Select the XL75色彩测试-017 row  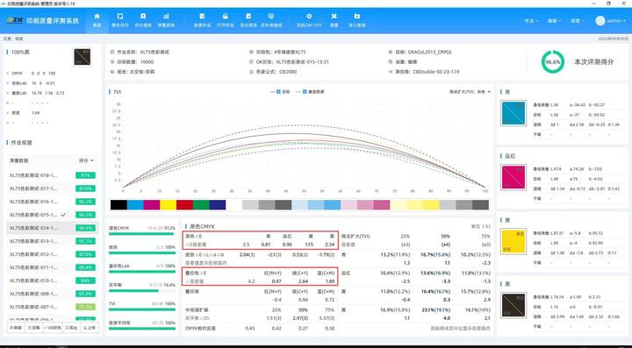(x=53, y=188)
